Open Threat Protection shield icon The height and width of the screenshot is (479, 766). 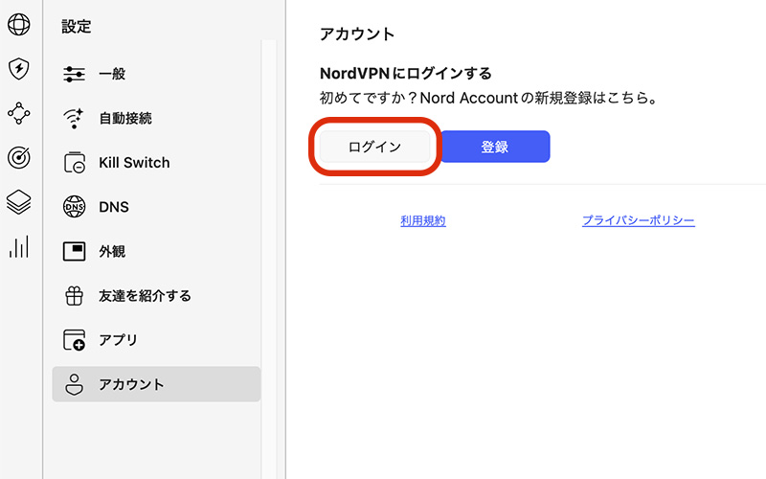(18, 68)
